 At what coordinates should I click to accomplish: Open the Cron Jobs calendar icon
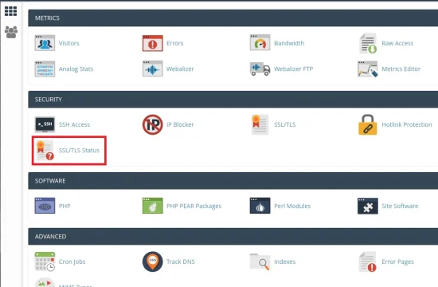tap(45, 261)
